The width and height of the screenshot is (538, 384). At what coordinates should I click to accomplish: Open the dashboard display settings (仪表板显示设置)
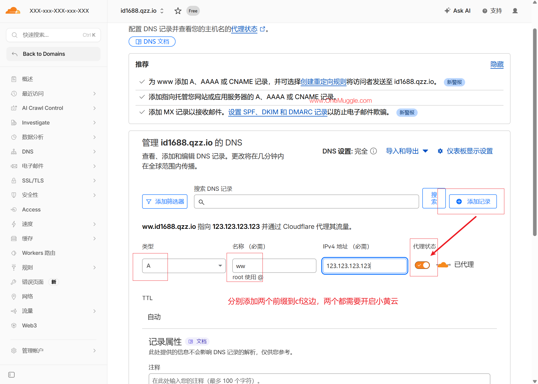pyautogui.click(x=465, y=151)
